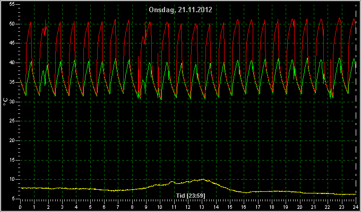The image size is (361, 212).
Task: Click hour 24 on the time axis
Action: click(x=356, y=207)
